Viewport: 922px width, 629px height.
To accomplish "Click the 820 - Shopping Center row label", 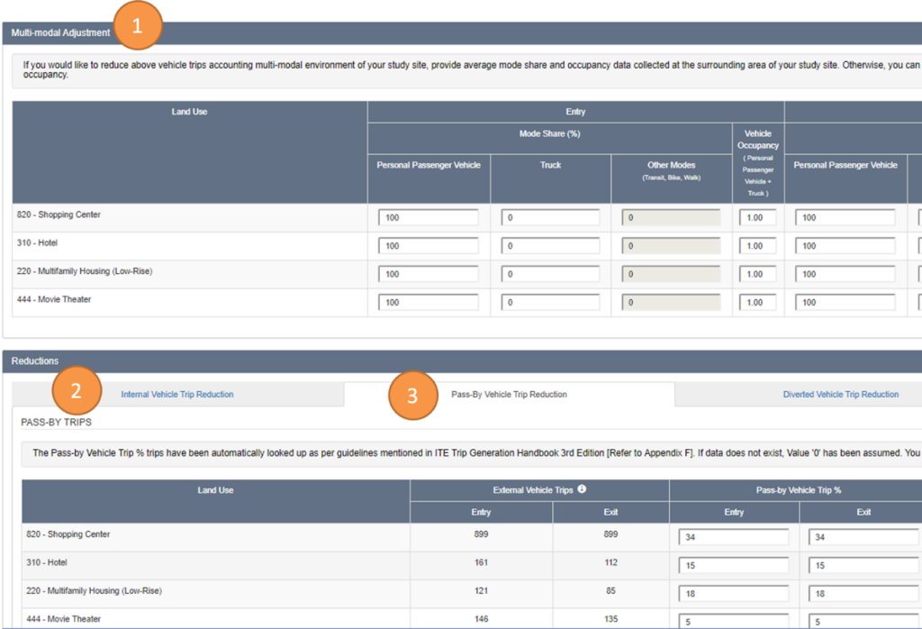I will click(x=59, y=215).
